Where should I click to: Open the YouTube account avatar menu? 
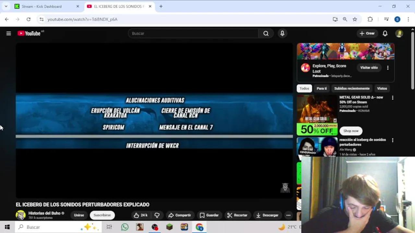point(399,33)
